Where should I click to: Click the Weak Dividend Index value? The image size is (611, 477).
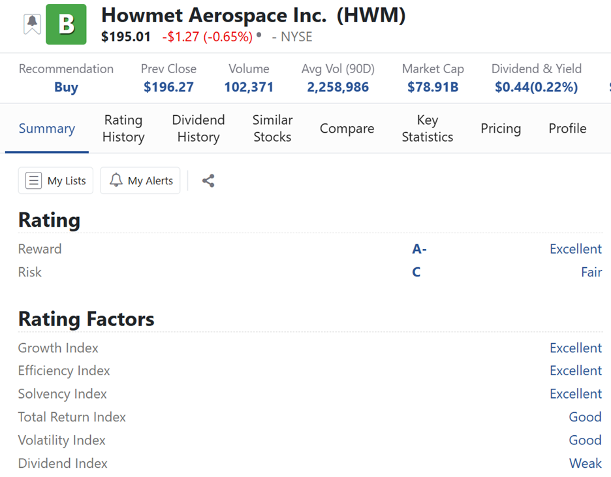coord(585,464)
